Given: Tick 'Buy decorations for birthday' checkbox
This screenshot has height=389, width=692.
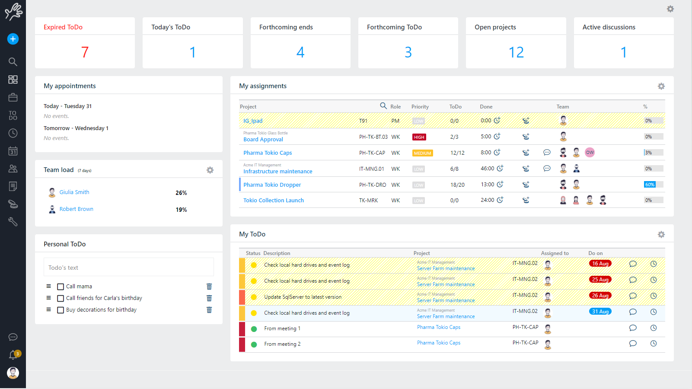Looking at the screenshot, I should tap(61, 310).
